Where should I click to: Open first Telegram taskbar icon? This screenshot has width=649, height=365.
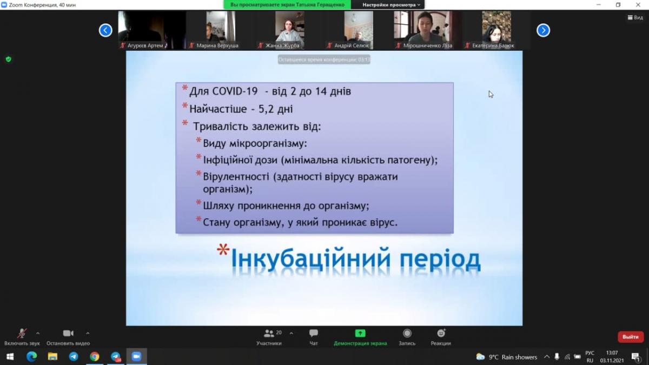(74, 357)
